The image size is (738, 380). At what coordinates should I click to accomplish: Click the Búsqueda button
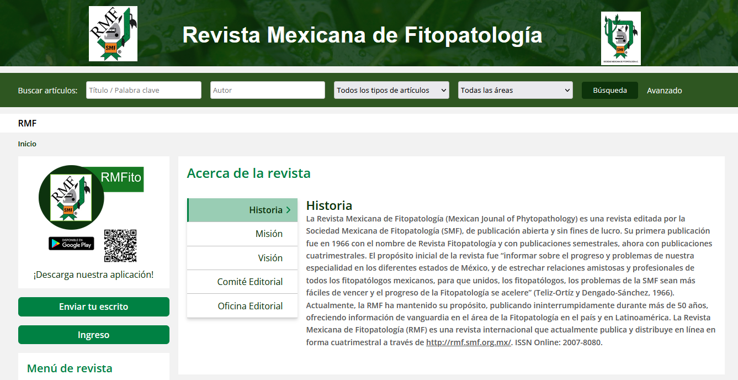(610, 90)
